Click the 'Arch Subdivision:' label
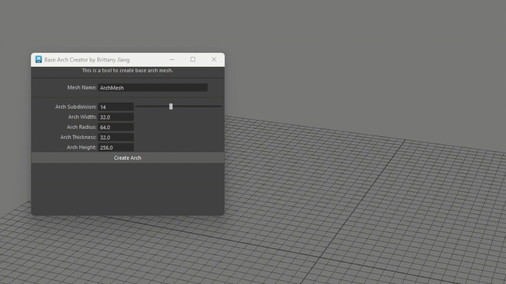Image resolution: width=506 pixels, height=284 pixels. point(76,107)
